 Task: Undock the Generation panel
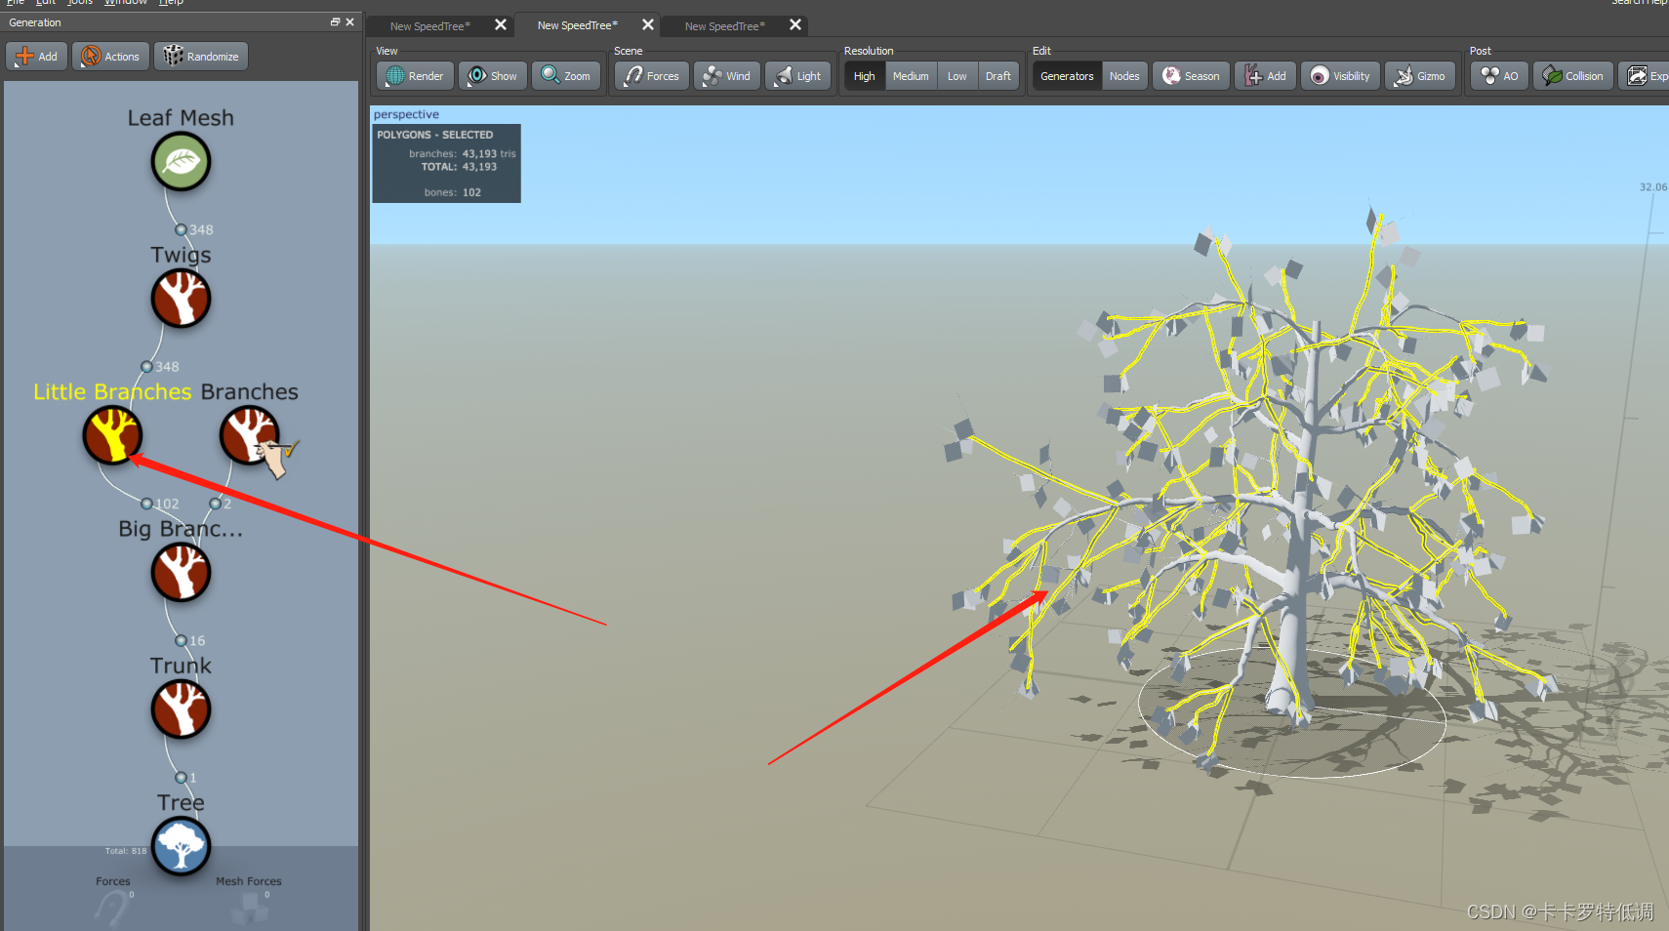click(x=335, y=22)
